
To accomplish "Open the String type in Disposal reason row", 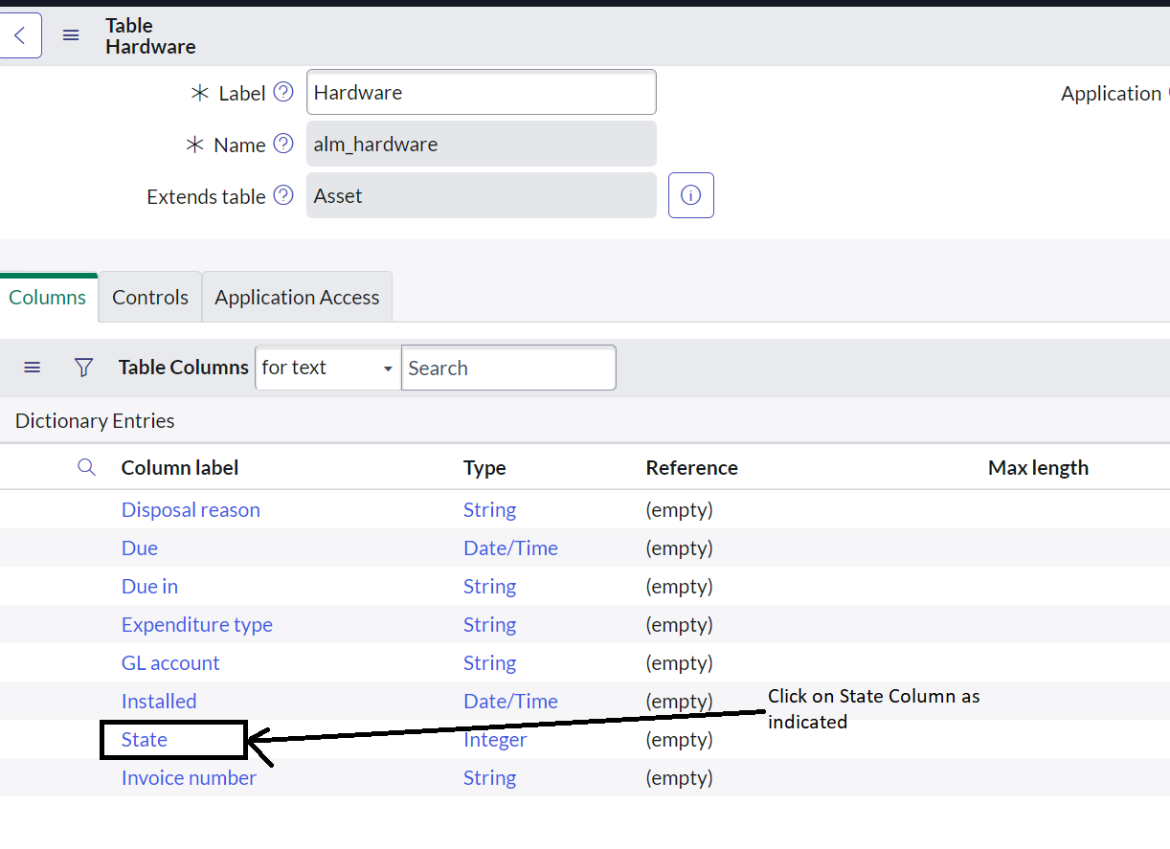I will [x=489, y=510].
